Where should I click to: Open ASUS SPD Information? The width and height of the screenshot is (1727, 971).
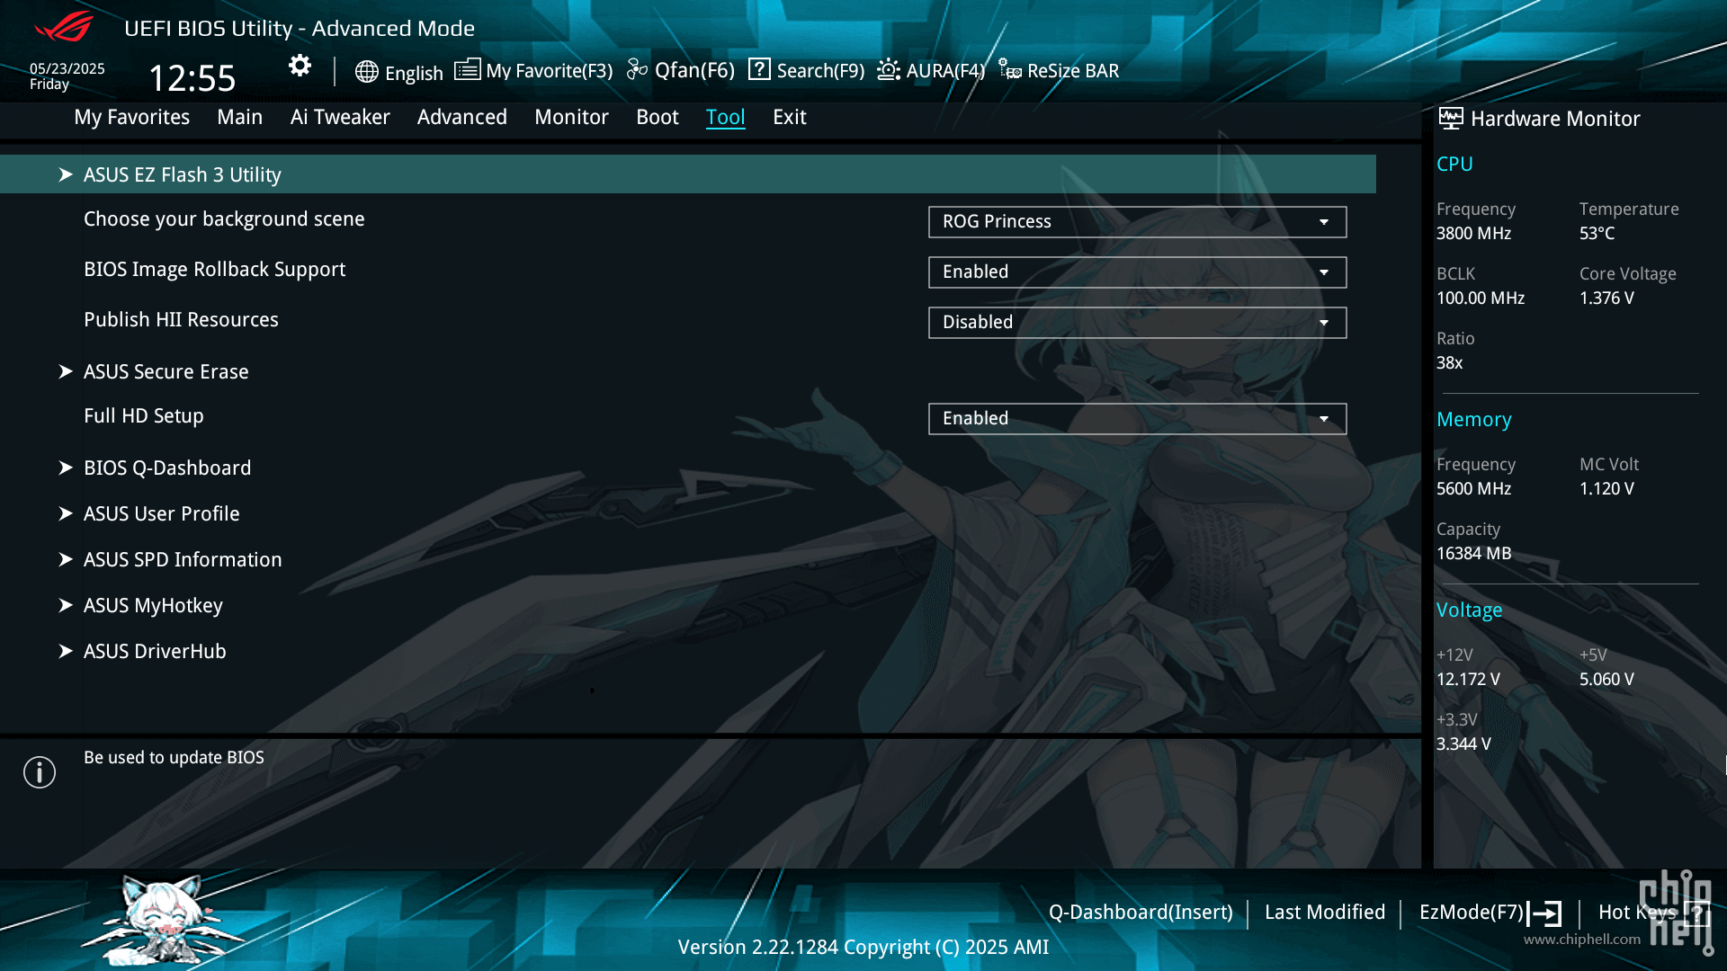click(x=183, y=559)
